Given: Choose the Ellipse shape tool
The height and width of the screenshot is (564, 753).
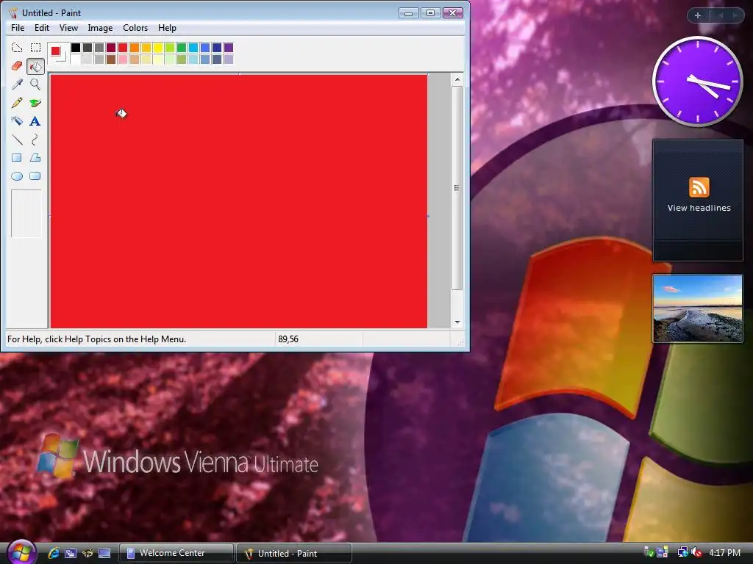Looking at the screenshot, I should (17, 176).
